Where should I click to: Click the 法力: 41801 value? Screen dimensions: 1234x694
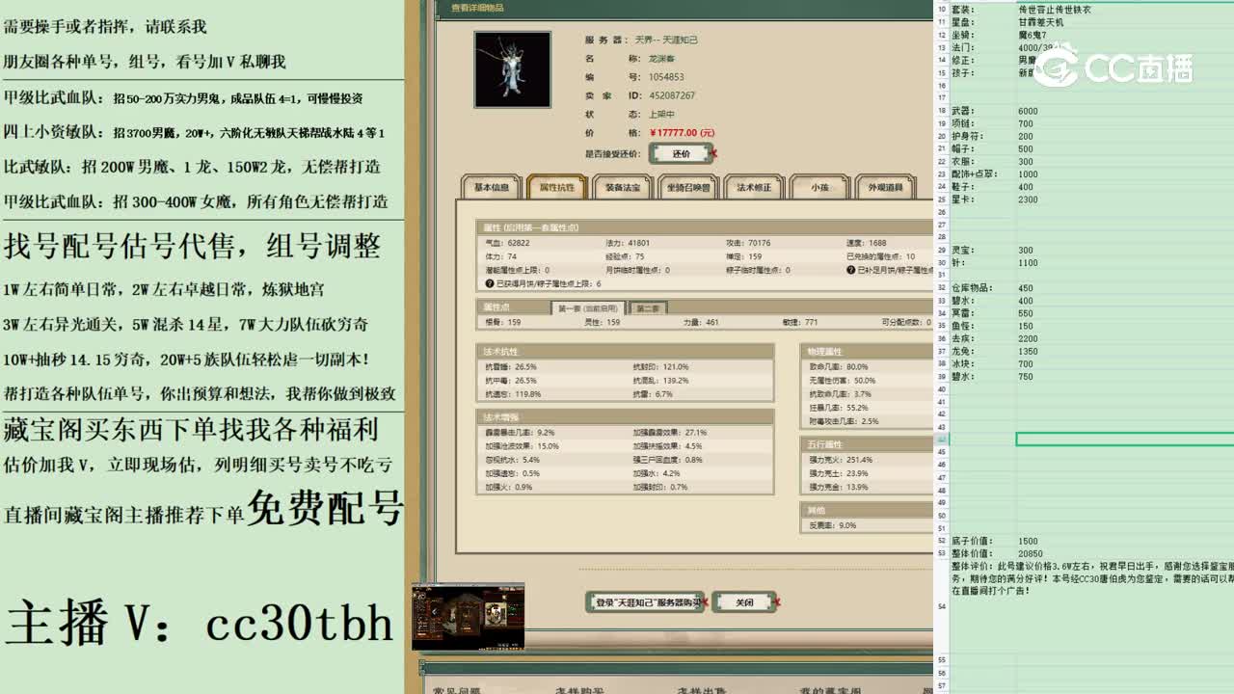(628, 244)
